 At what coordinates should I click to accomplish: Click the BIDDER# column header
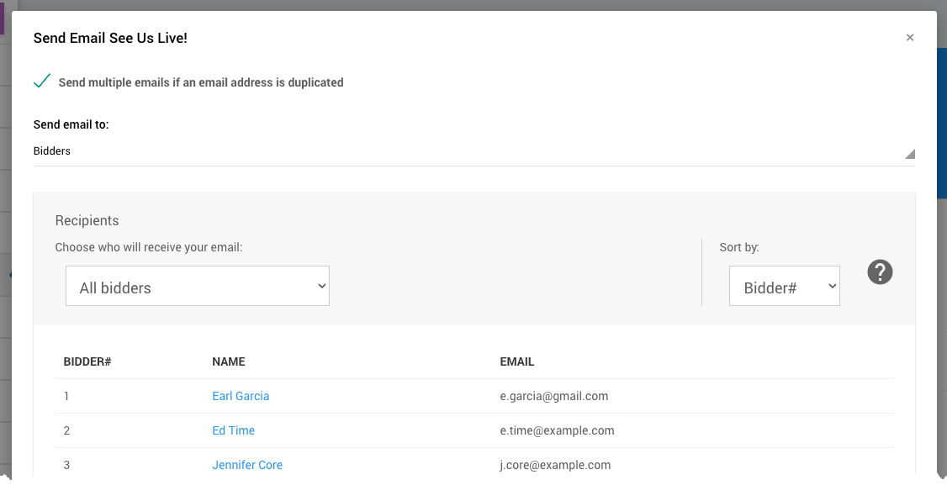87,361
